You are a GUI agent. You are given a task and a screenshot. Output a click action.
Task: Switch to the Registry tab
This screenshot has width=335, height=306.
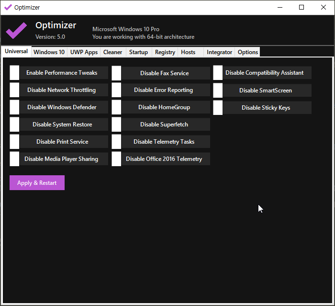pos(165,52)
